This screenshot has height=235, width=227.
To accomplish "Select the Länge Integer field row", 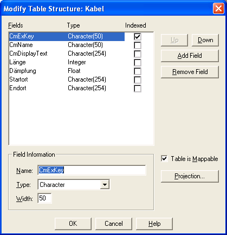I will 67,62.
